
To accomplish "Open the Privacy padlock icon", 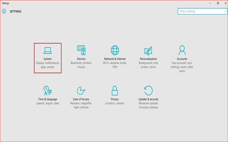I will click(x=115, y=91).
